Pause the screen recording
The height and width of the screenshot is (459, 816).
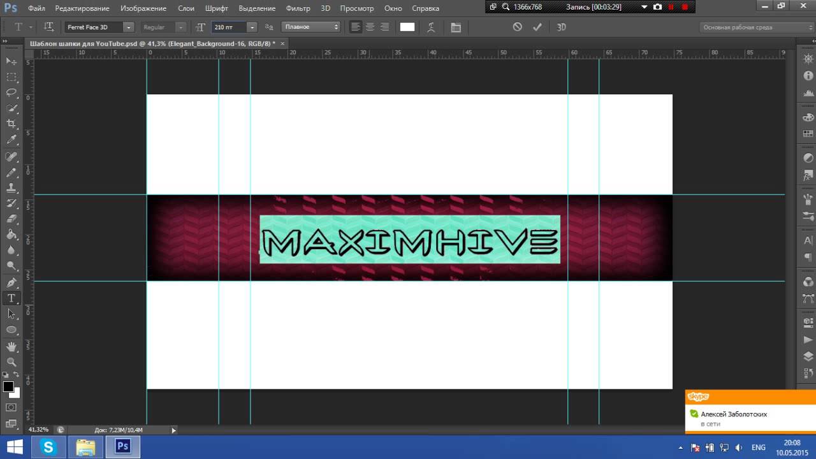671,7
